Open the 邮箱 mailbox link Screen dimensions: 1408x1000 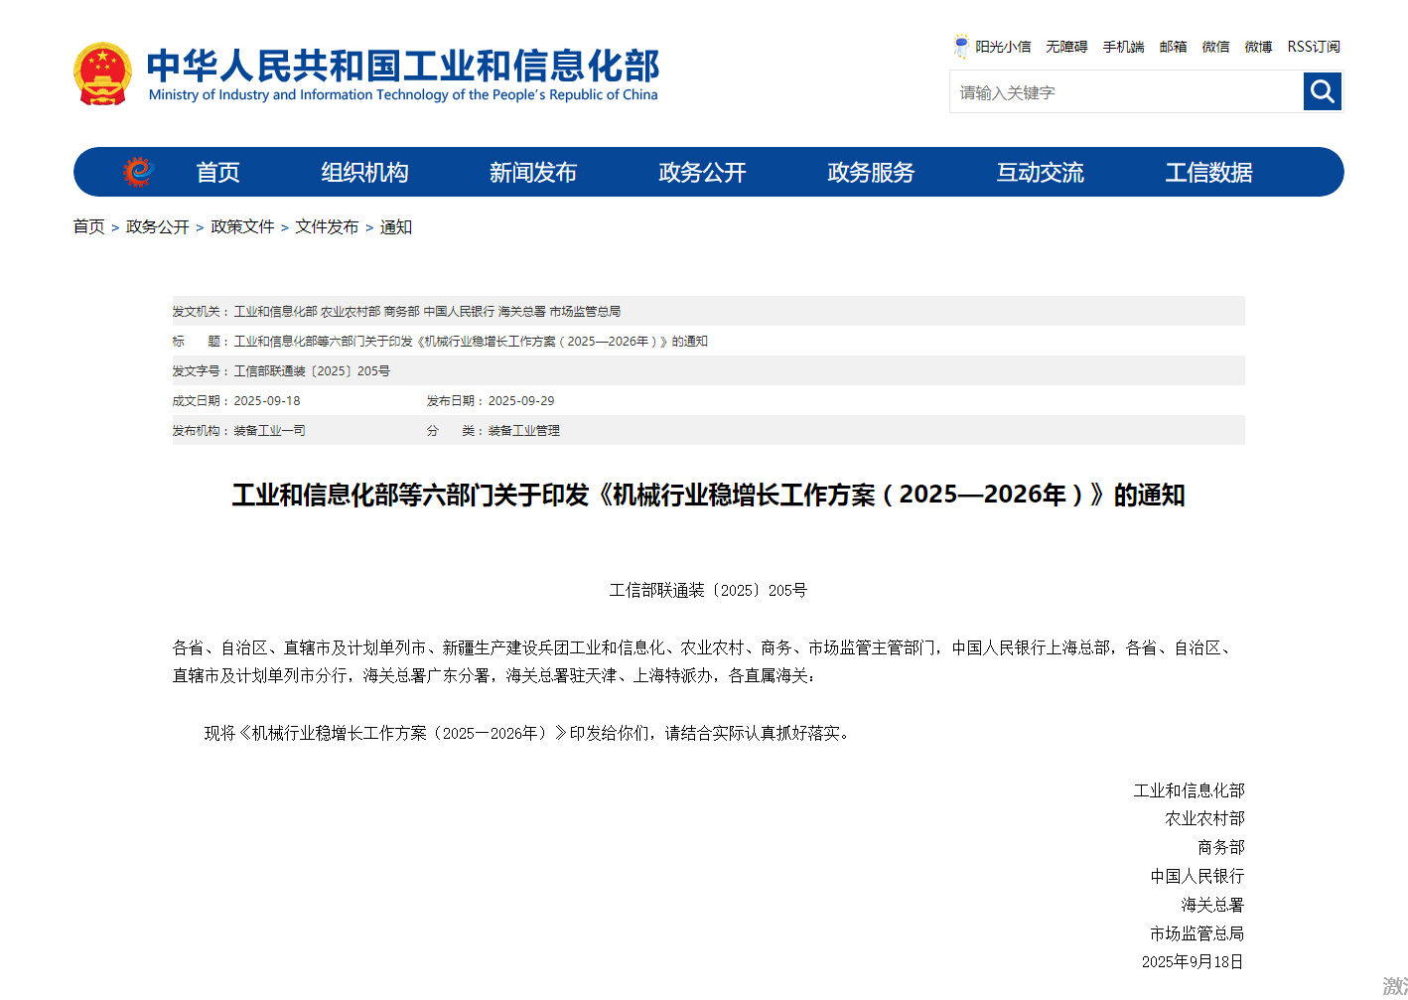pos(1173,47)
